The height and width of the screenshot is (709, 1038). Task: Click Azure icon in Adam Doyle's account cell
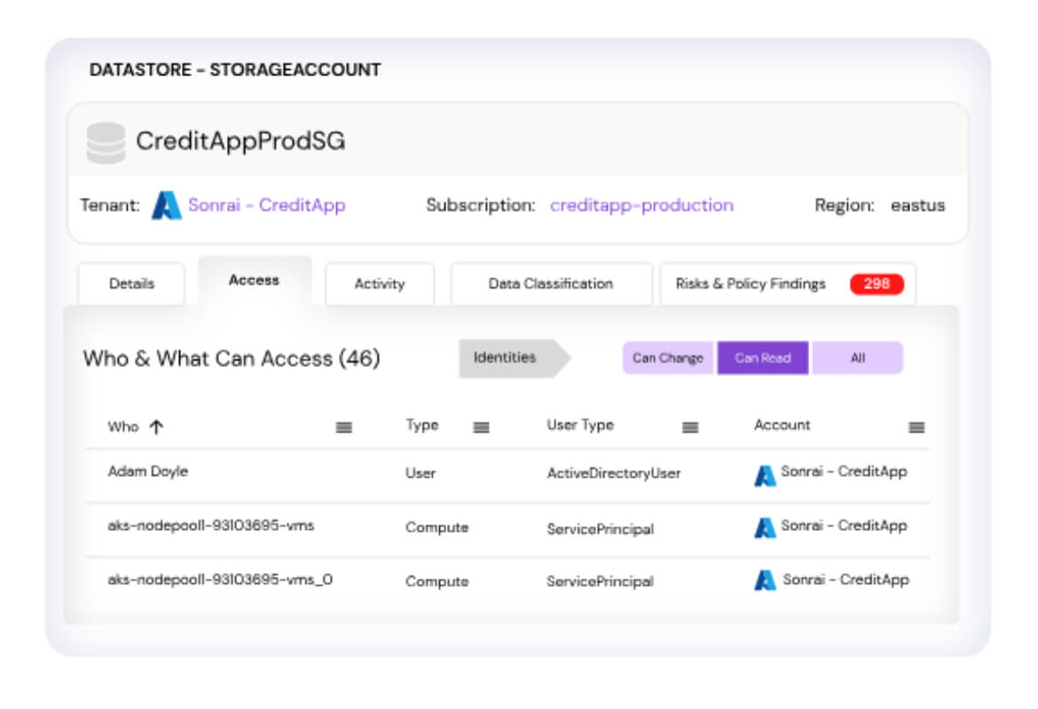(x=765, y=475)
